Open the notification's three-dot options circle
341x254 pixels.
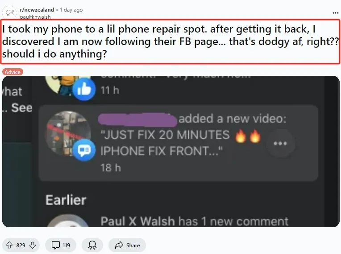[x=280, y=143]
